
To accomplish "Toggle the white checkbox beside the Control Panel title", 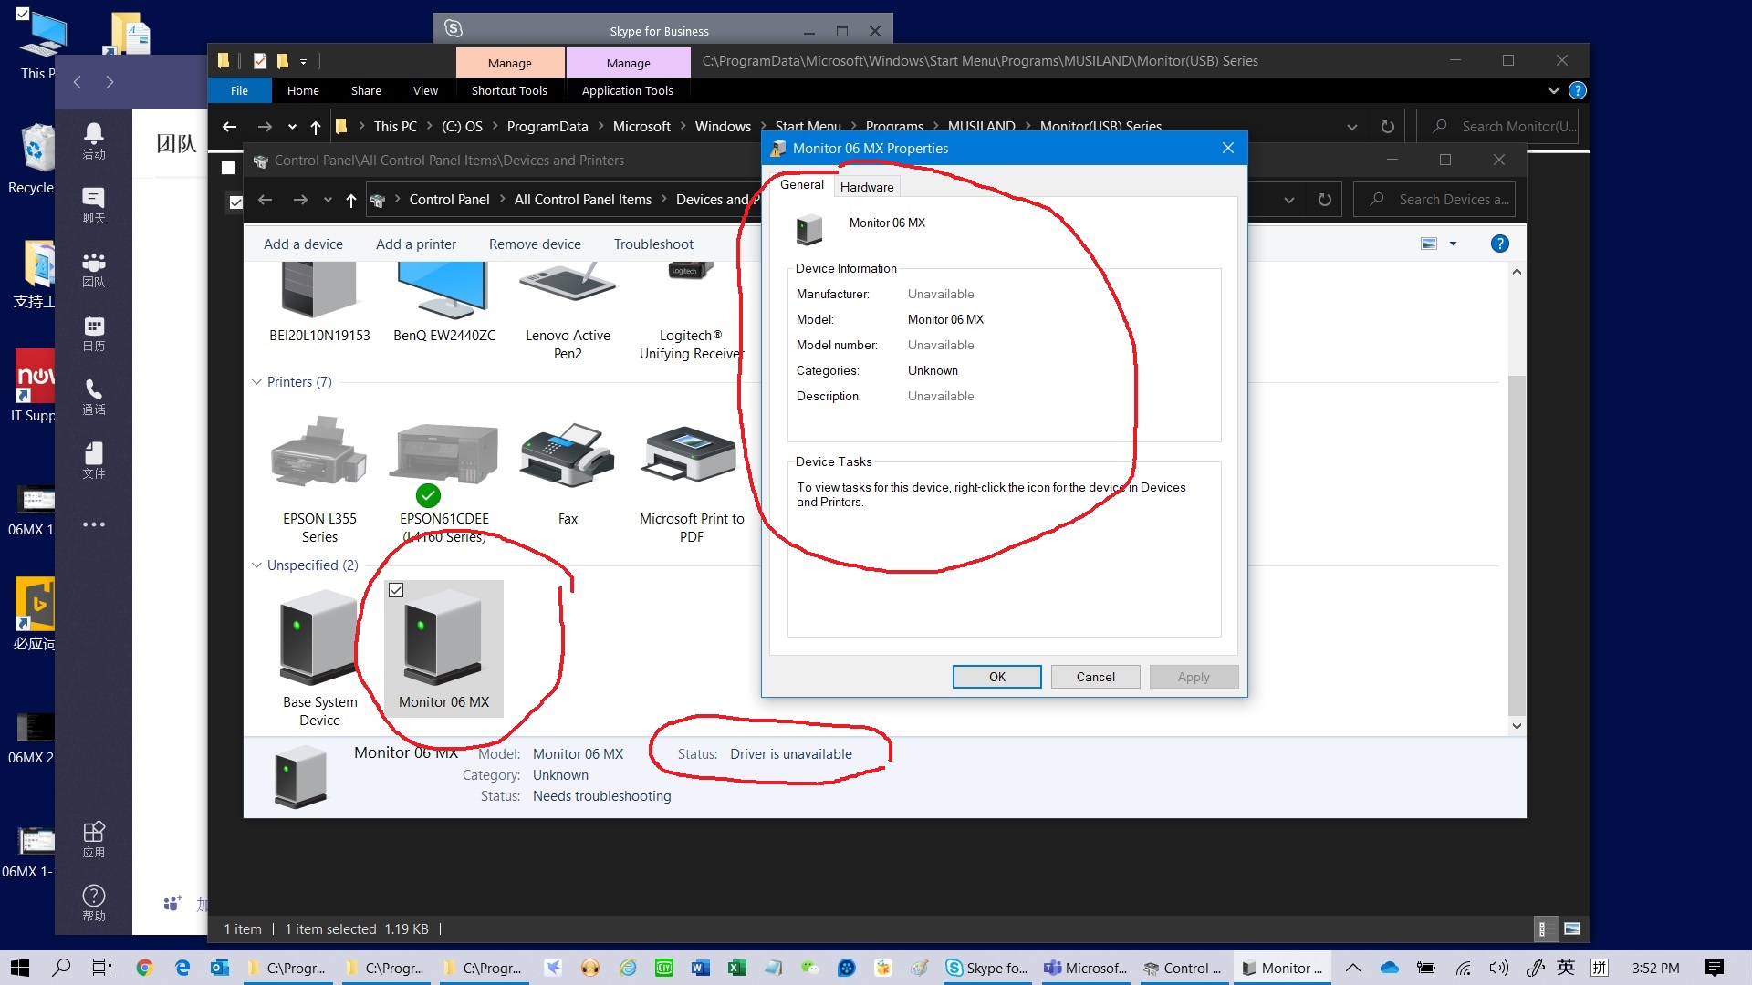I will tap(228, 167).
